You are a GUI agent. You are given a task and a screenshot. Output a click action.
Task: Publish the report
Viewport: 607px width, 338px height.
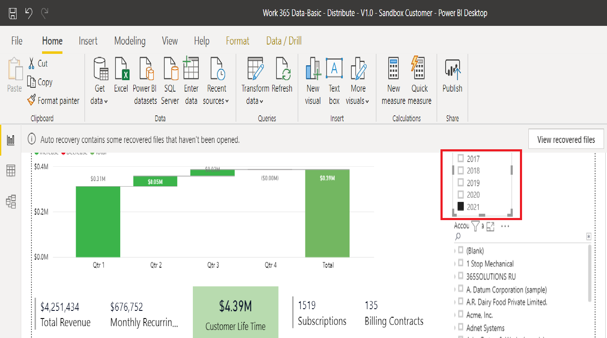point(452,76)
